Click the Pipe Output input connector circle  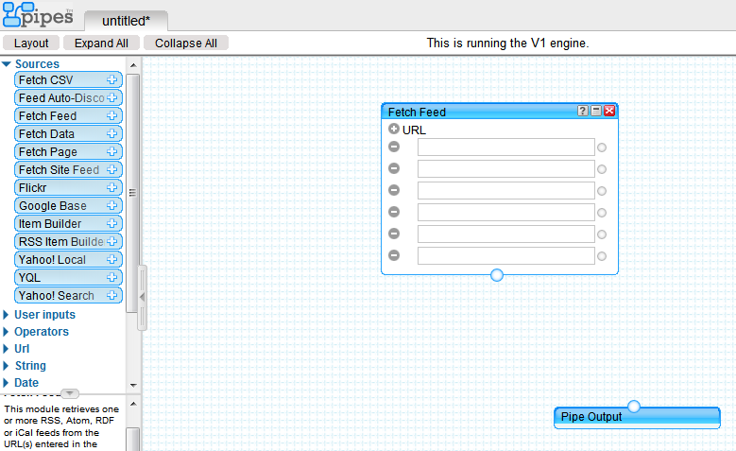[x=634, y=407]
